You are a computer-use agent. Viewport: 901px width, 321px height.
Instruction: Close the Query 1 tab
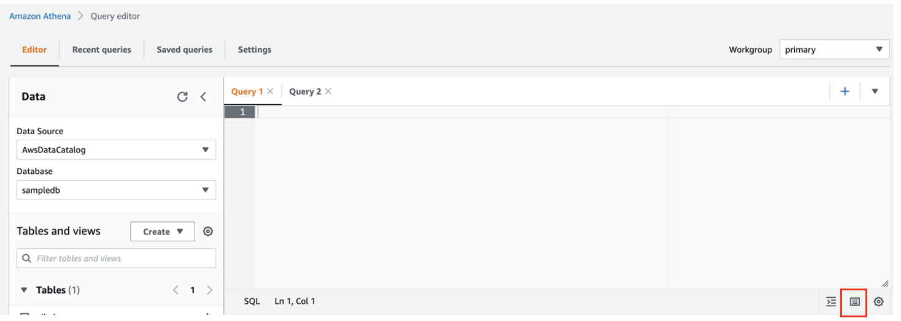pyautogui.click(x=270, y=91)
